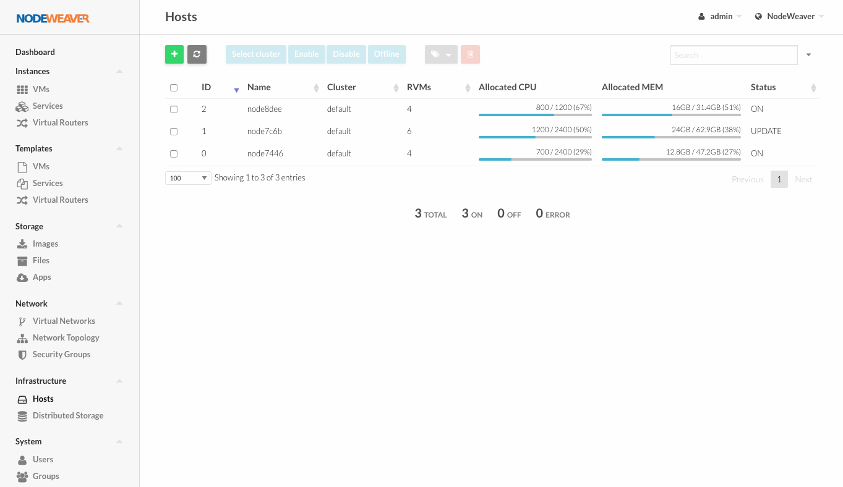
Task: Open the NodeWeaver zone dropdown
Action: [790, 17]
